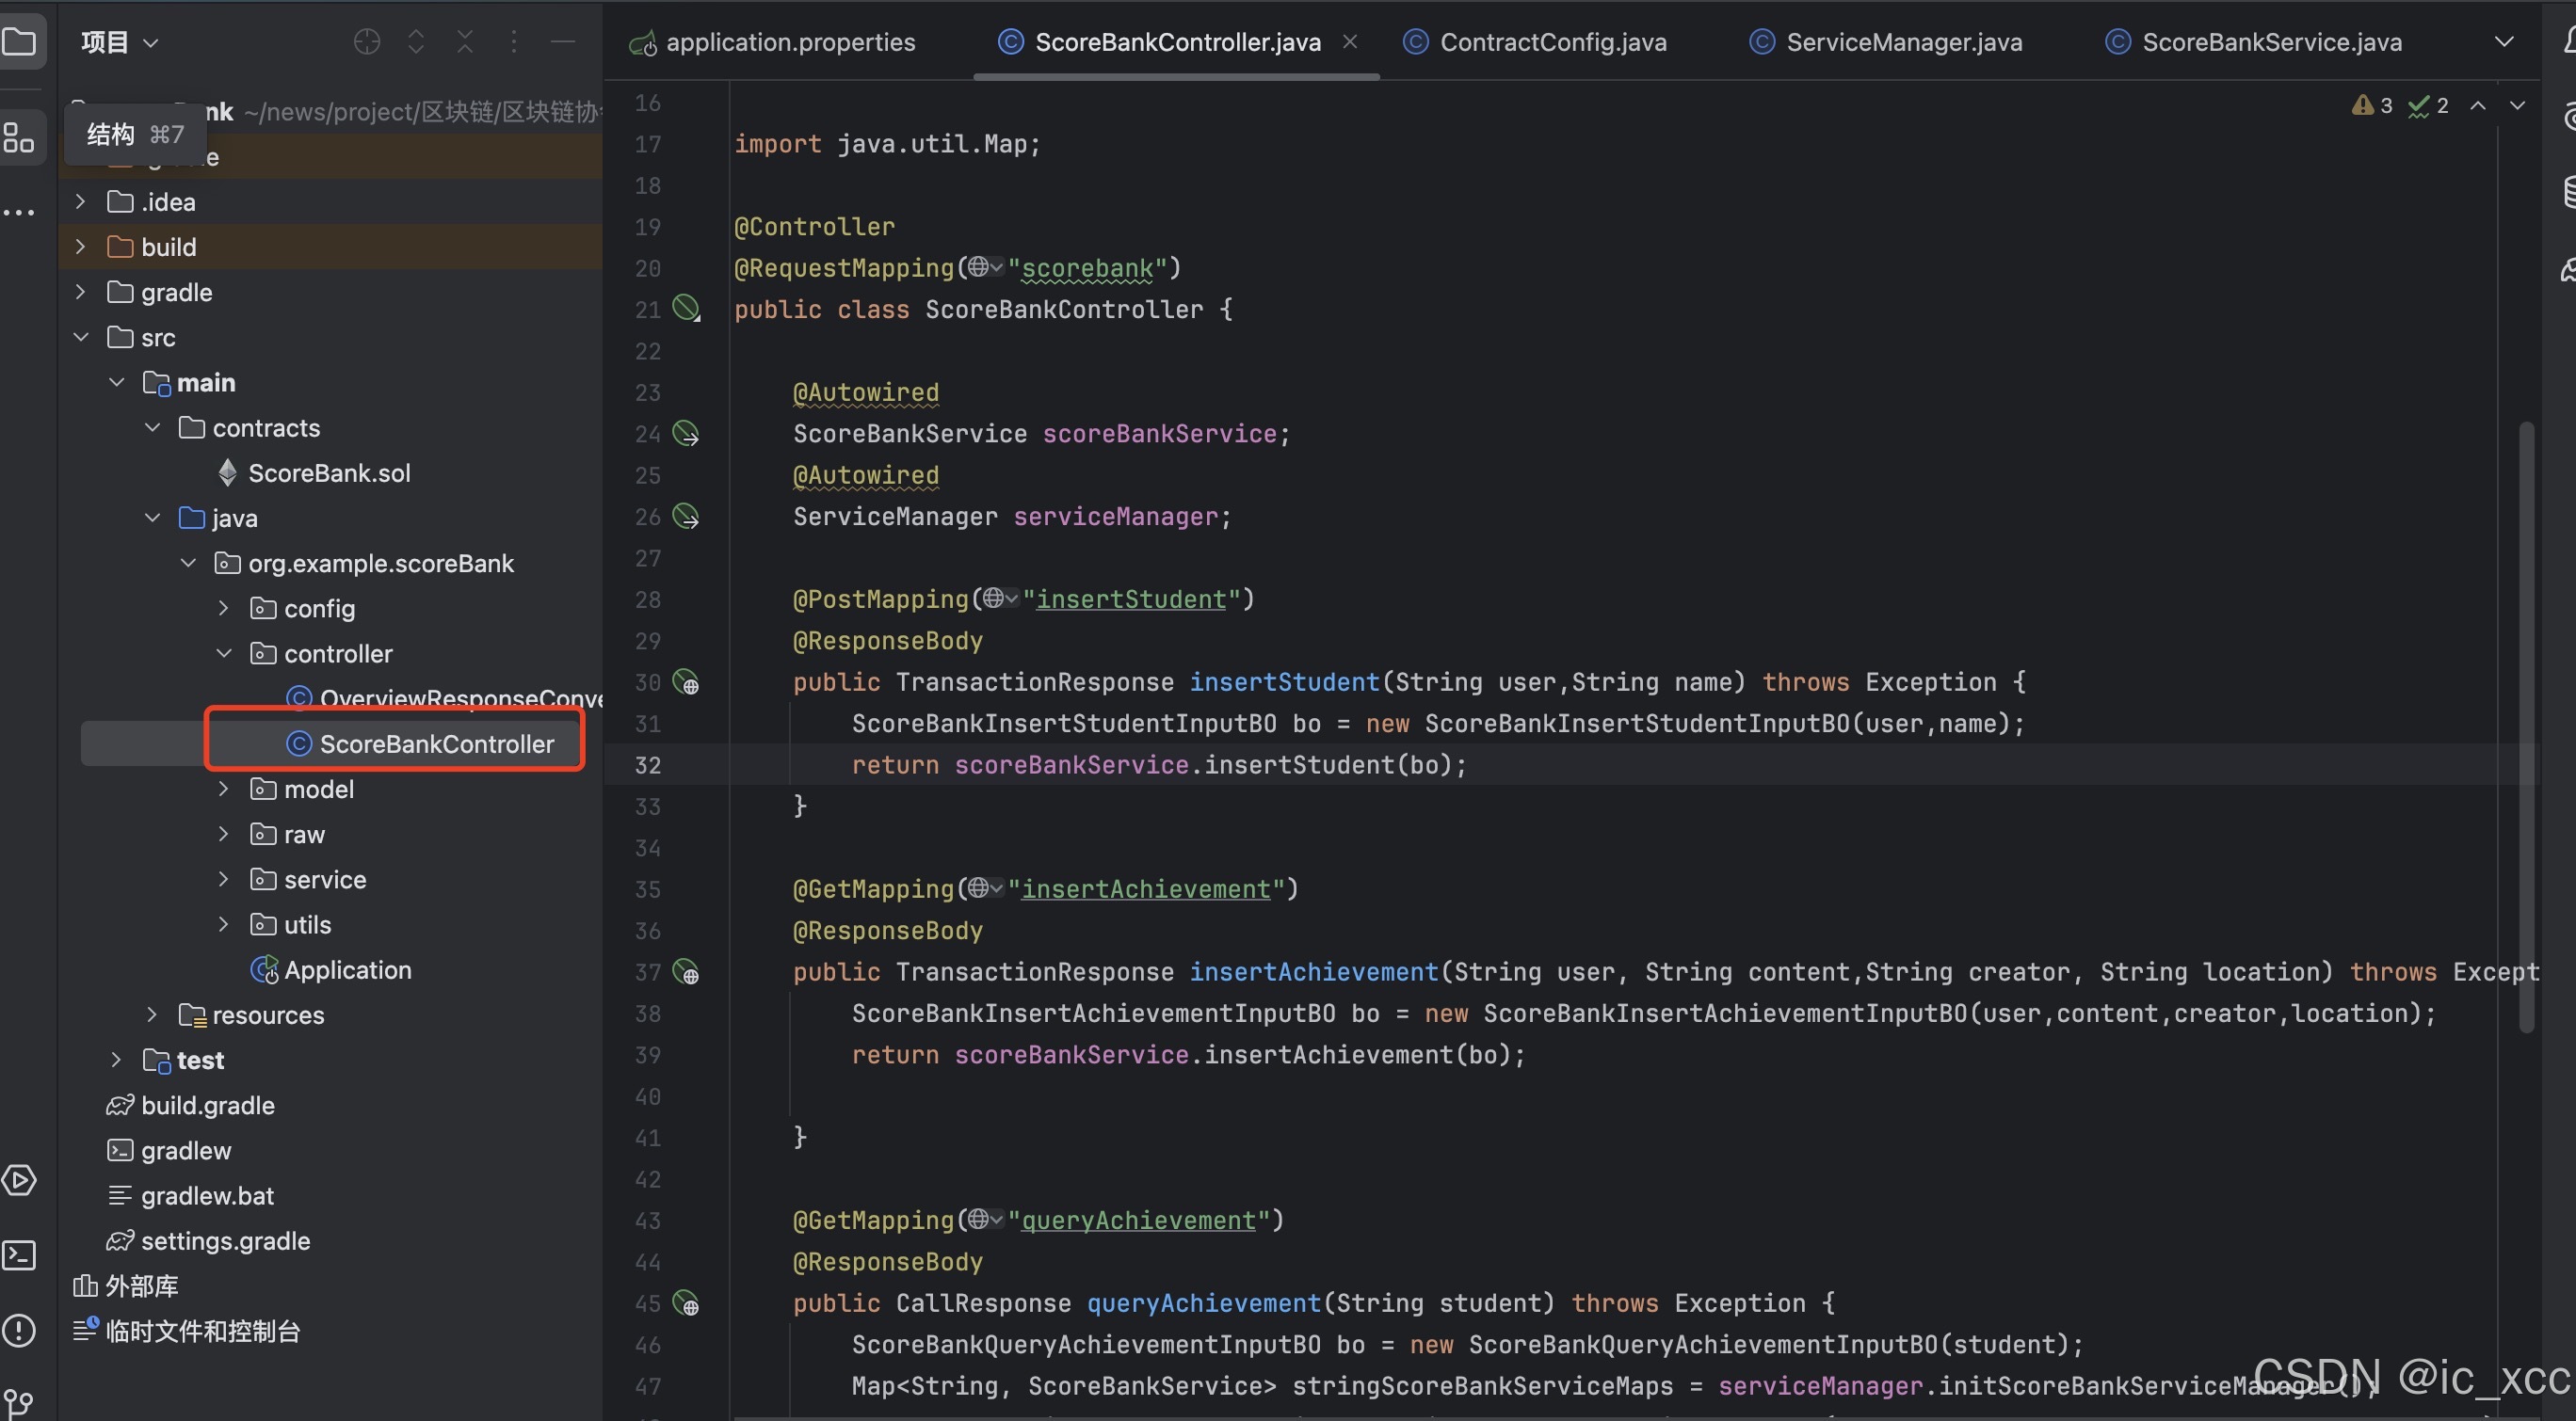Click autowired gutter icon on line 24
The image size is (2576, 1421).
(686, 434)
